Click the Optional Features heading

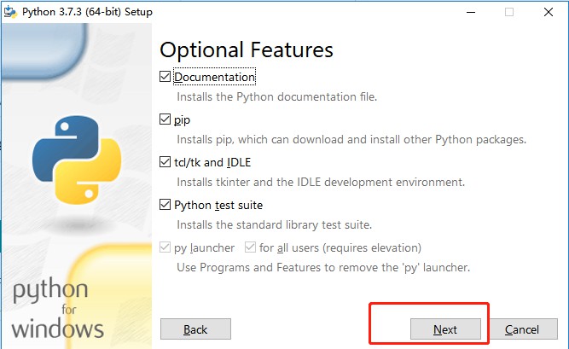[246, 49]
